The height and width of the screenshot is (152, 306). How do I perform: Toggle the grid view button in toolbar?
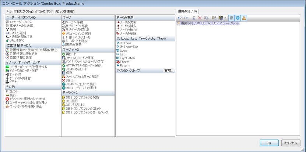tap(231, 18)
